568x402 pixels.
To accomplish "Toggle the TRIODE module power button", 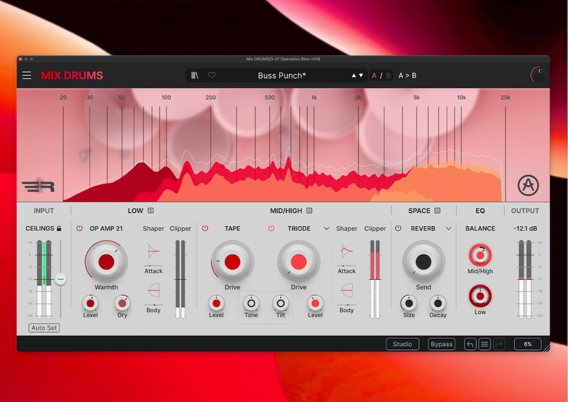I will (271, 229).
